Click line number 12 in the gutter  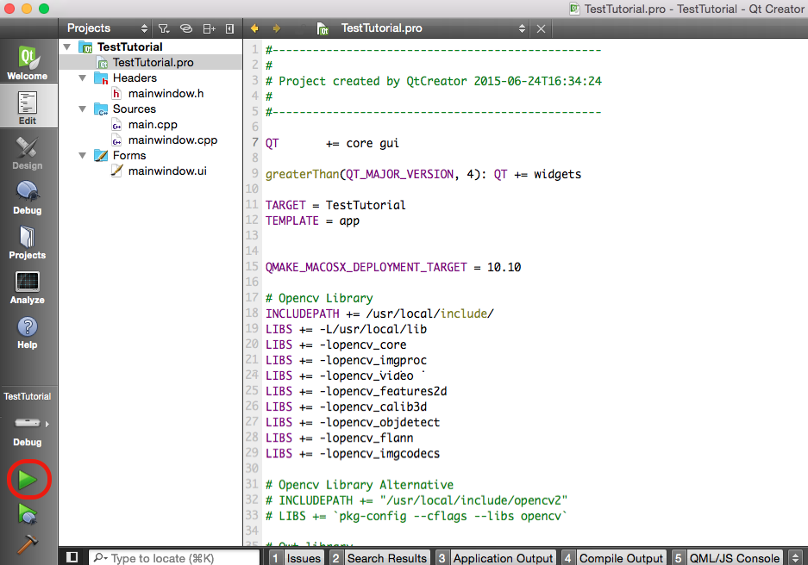[x=252, y=220]
